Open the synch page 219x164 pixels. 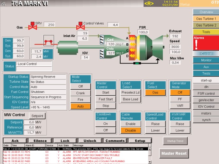(206, 120)
